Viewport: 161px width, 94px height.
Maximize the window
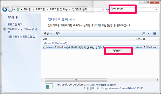(x=147, y=2)
